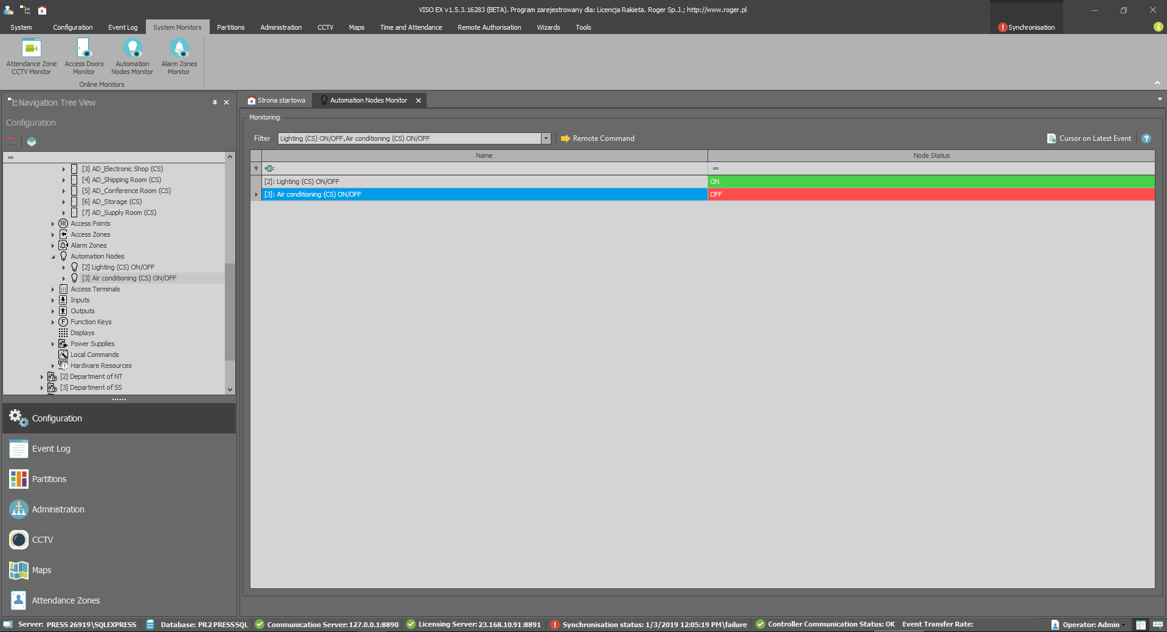Launch the Alarm Zones Monitor
Screen dimensions: 1167x632
(x=179, y=56)
